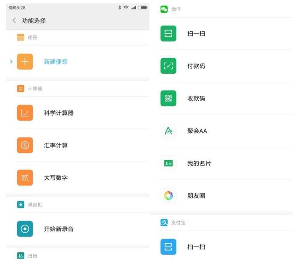Viewport: 298px width, 269px height.
Task: Click the 日历 section header text
Action: tap(33, 256)
